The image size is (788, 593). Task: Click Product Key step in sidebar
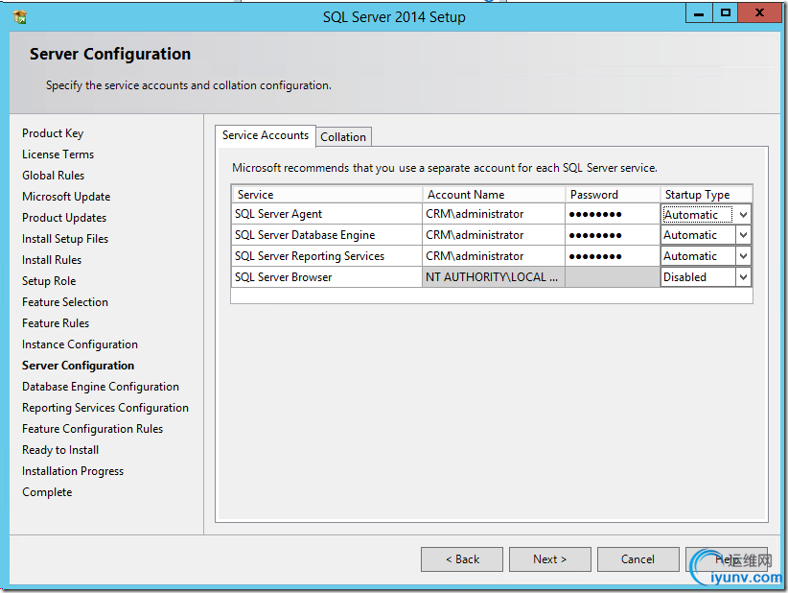pos(53,133)
